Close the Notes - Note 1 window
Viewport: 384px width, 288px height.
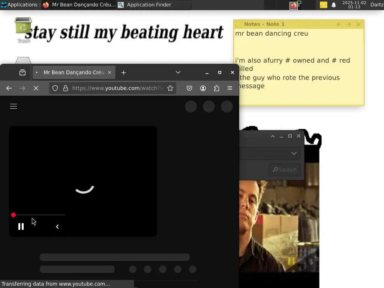coord(358,24)
